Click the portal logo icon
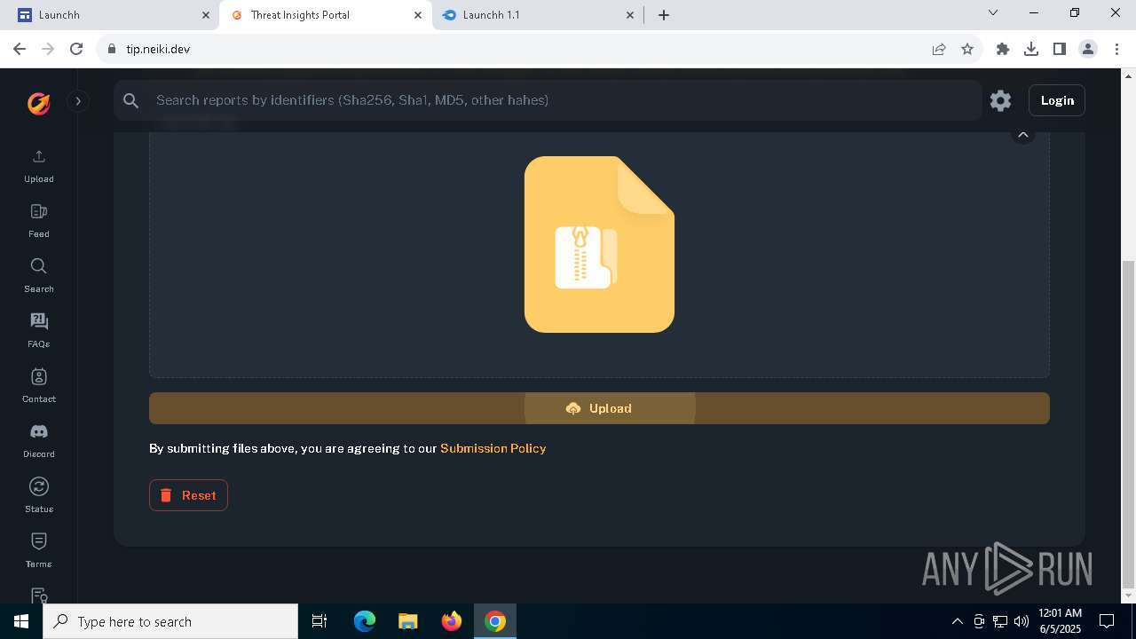Image resolution: width=1136 pixels, height=639 pixels. pyautogui.click(x=38, y=103)
